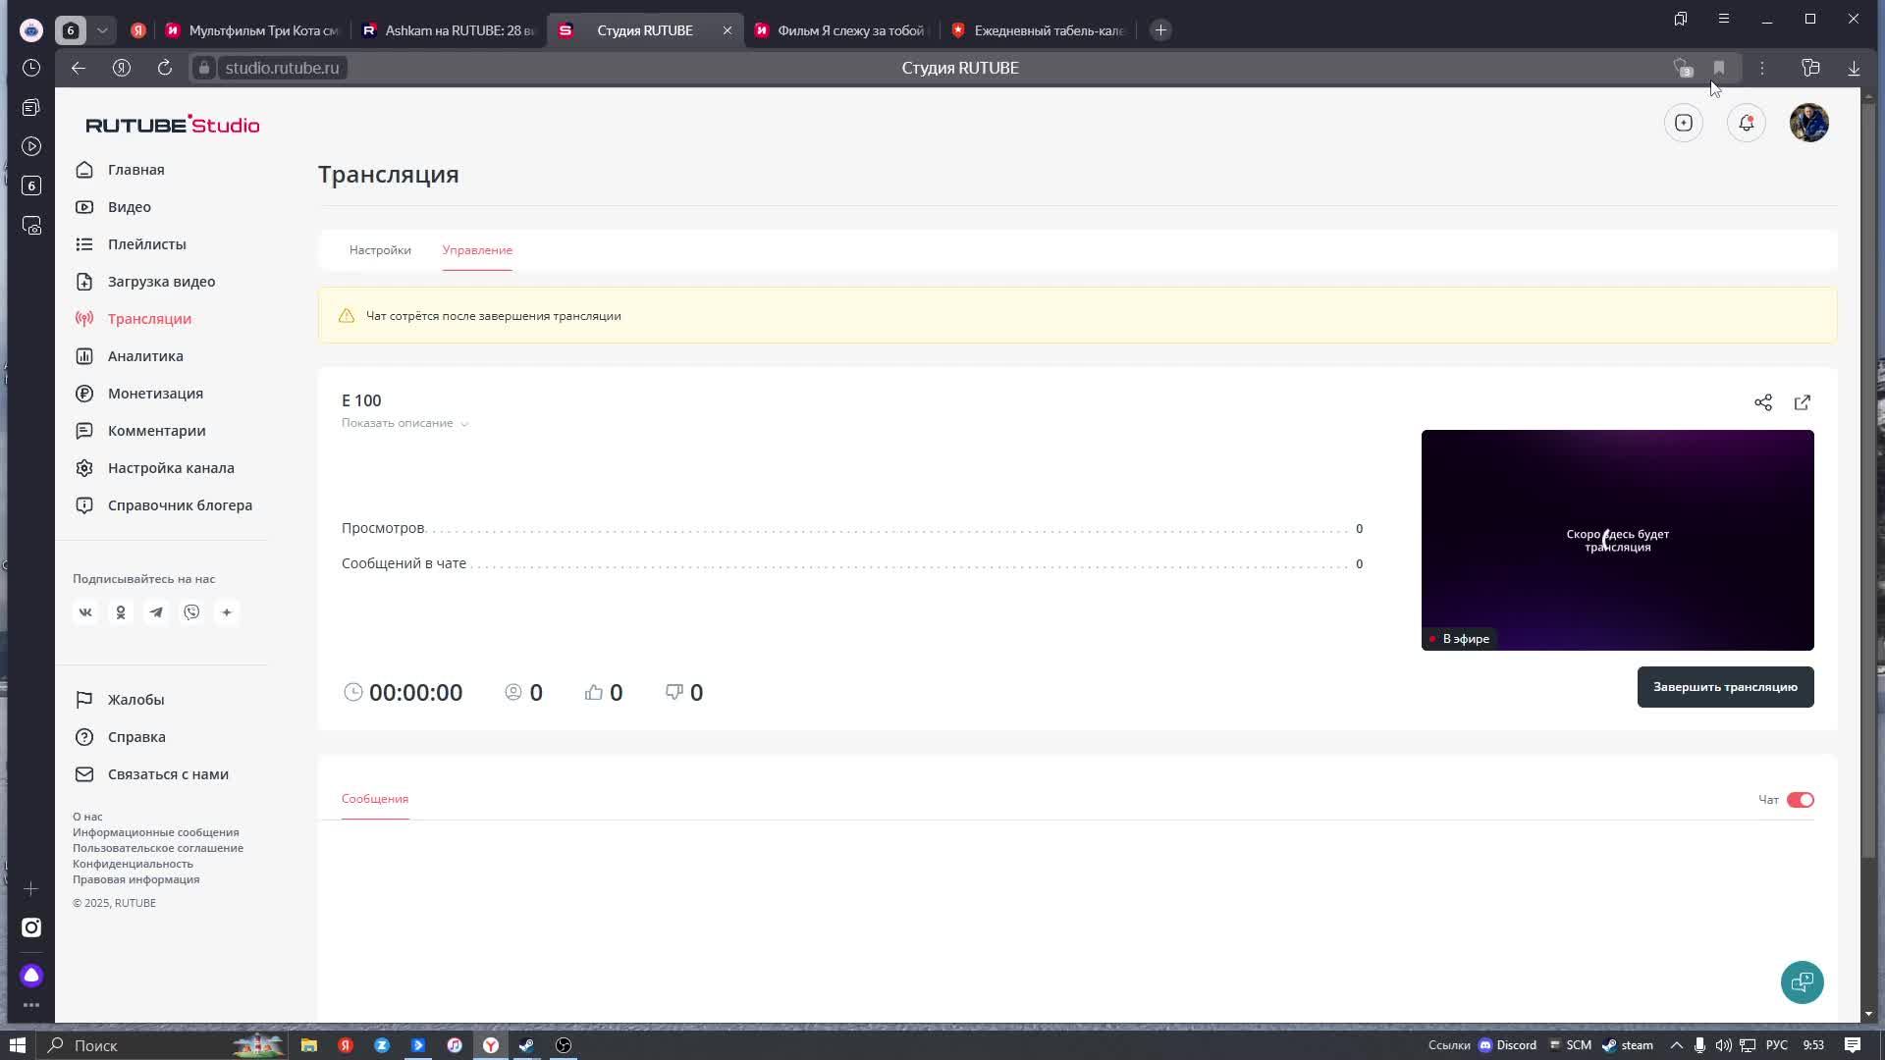Open stream in new window via external link icon
The height and width of the screenshot is (1060, 1885).
1803,402
